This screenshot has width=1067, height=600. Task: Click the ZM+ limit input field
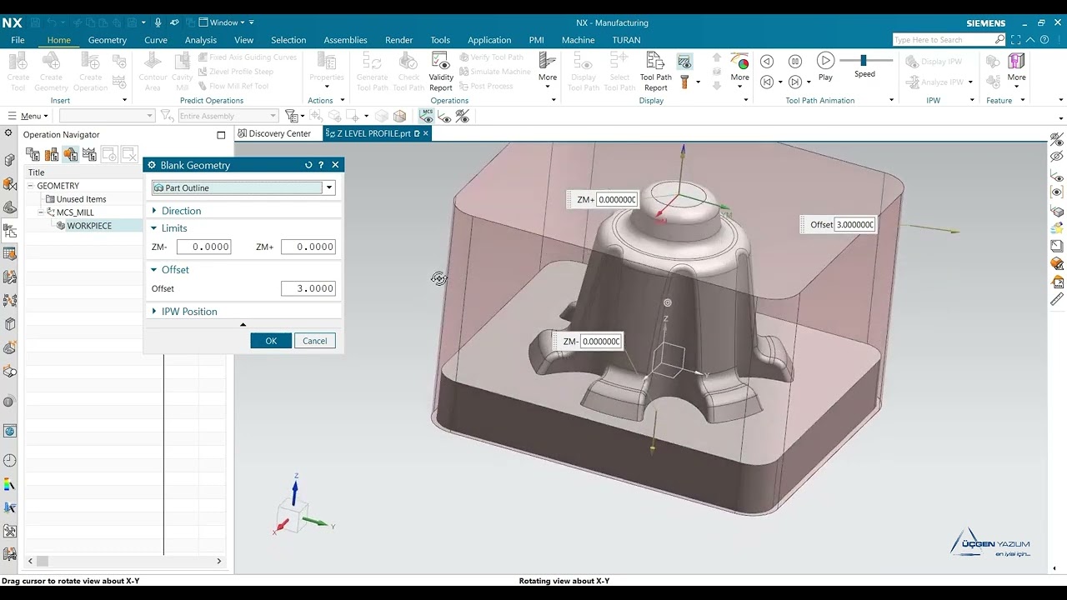(308, 247)
